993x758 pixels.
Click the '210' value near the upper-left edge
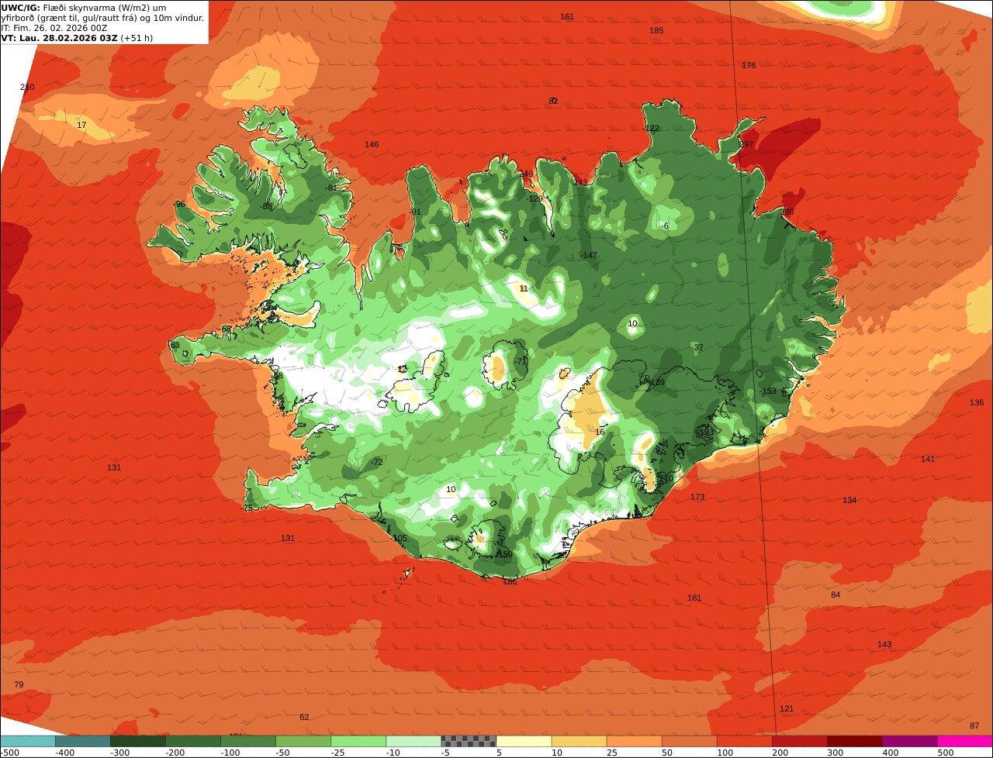[27, 87]
